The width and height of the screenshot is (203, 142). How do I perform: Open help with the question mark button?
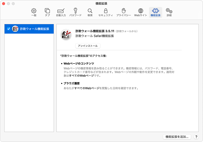point(196,137)
